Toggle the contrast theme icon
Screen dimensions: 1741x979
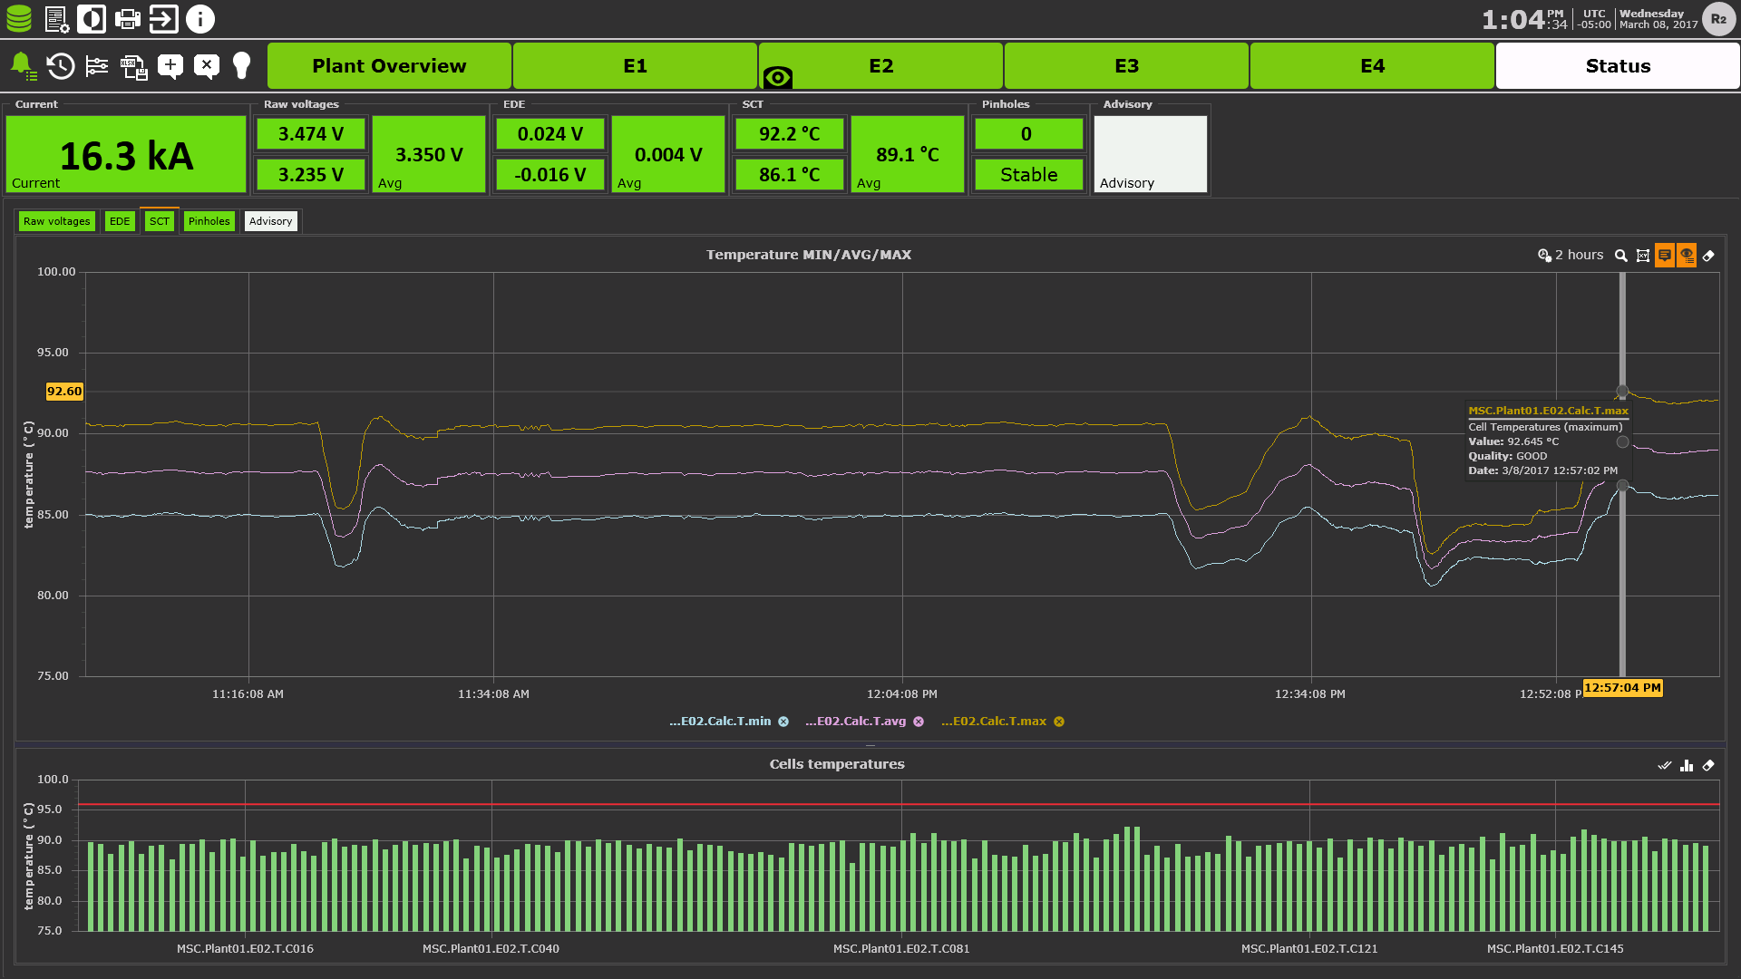coord(92,19)
